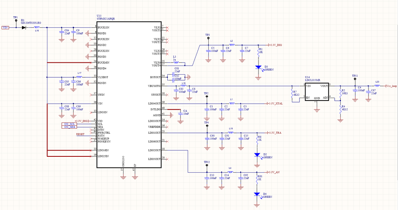The height and width of the screenshot is (210, 398).
Task: Select capacitor C82 100nF
Action: [173, 80]
